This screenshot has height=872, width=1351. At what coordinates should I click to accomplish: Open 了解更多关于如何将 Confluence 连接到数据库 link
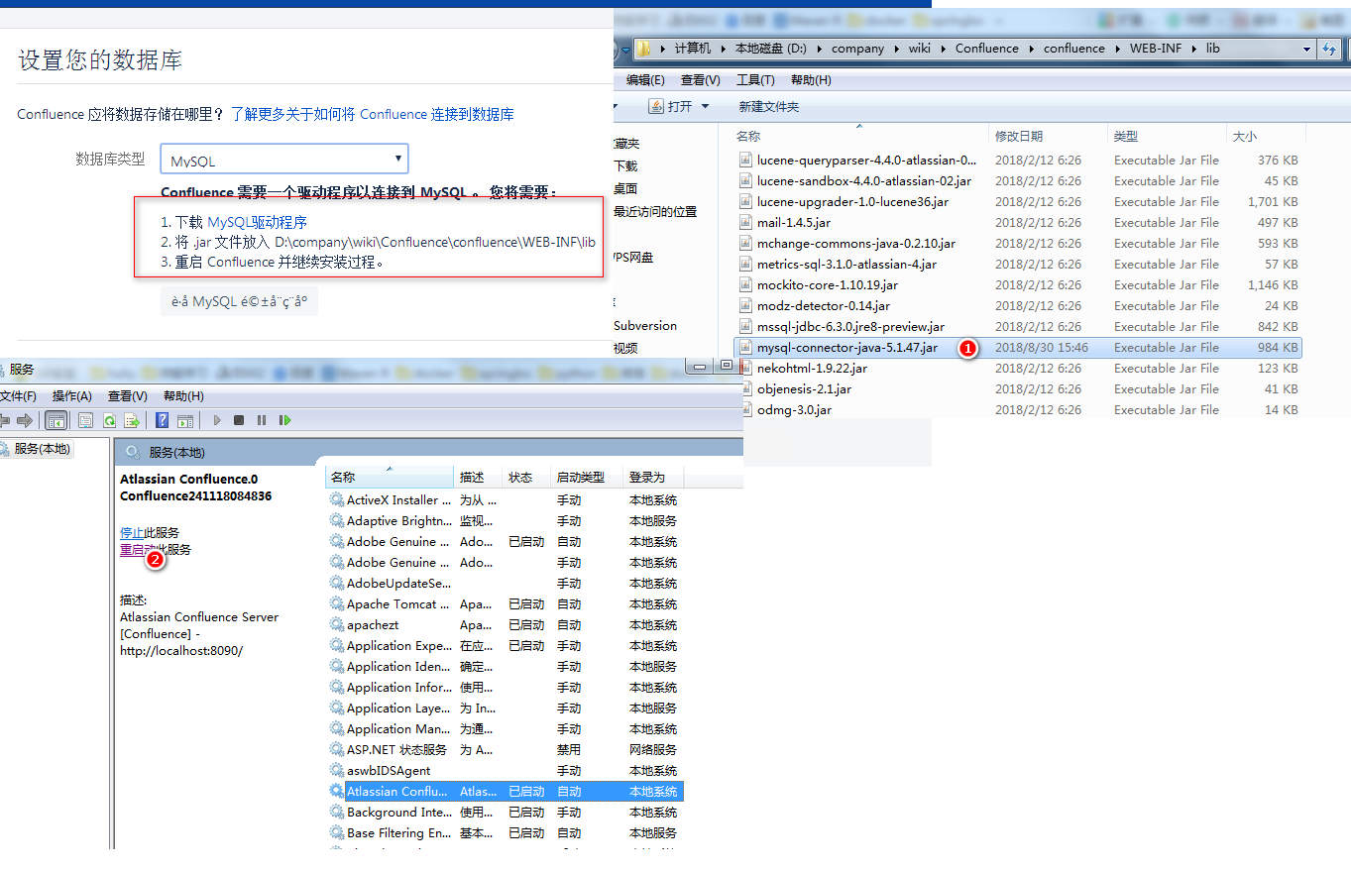373,114
